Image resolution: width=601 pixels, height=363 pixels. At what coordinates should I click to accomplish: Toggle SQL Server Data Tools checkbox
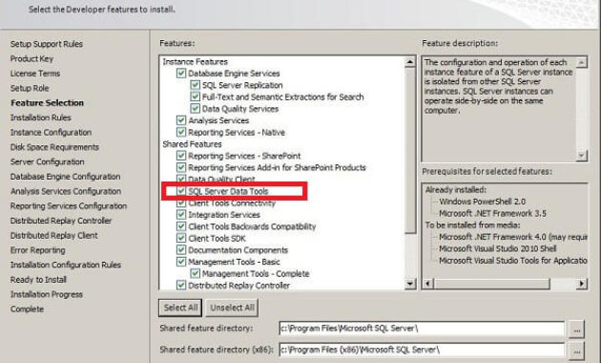(x=181, y=191)
